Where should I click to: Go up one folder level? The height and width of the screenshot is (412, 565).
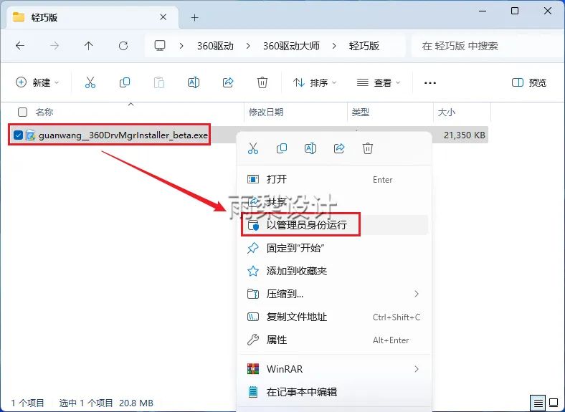[x=89, y=46]
